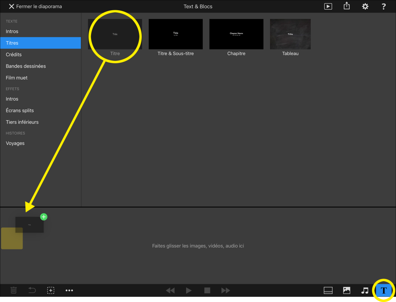Screen dimensions: 396x302
Task: Click the add selection box icon
Action: [x=51, y=291]
